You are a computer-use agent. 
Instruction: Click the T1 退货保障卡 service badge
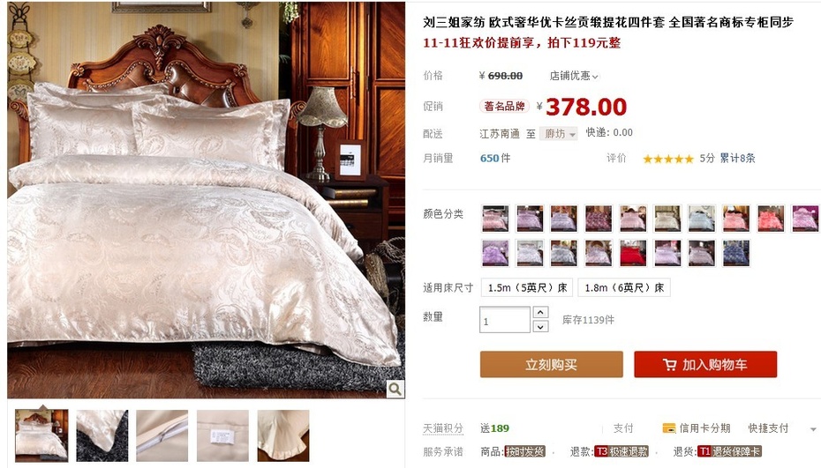[x=729, y=451]
